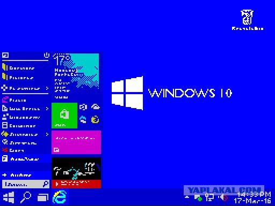Show hidden system tray icons arrow

[187, 197]
